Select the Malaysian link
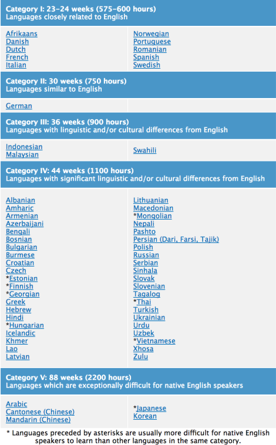This screenshot has height=445, width=276. pos(22,154)
